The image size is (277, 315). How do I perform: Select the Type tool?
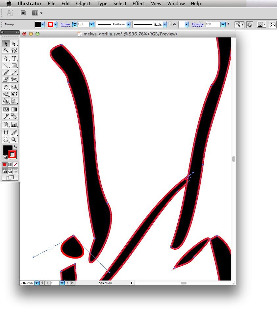pos(14,58)
